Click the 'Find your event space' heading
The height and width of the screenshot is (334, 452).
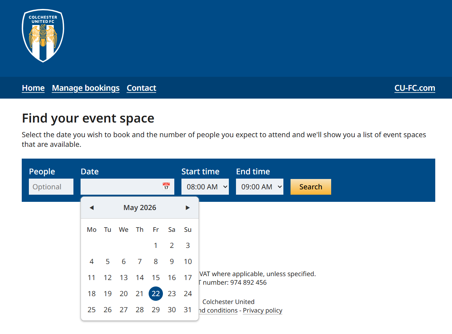88,118
